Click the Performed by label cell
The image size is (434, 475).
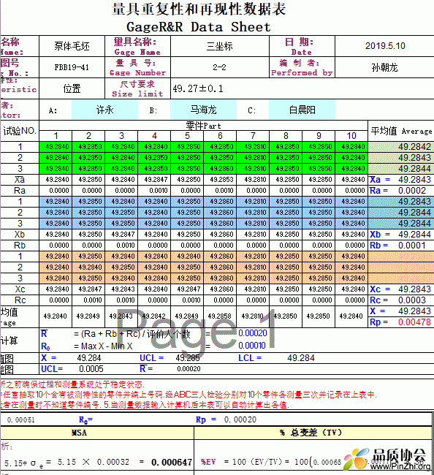302,67
